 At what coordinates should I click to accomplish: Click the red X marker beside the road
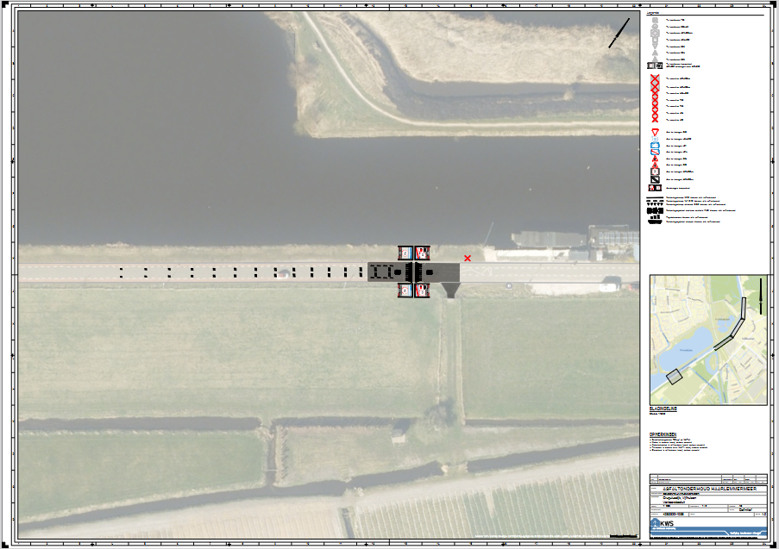[x=467, y=258]
